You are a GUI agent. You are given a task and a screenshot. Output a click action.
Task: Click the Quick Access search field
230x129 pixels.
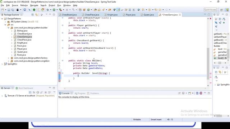210,10
